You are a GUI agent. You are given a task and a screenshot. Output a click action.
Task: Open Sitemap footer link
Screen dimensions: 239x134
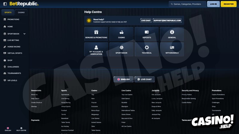[34, 106]
